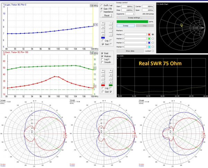Enable the LogX checkbox
The image size is (208, 168).
(102, 59)
